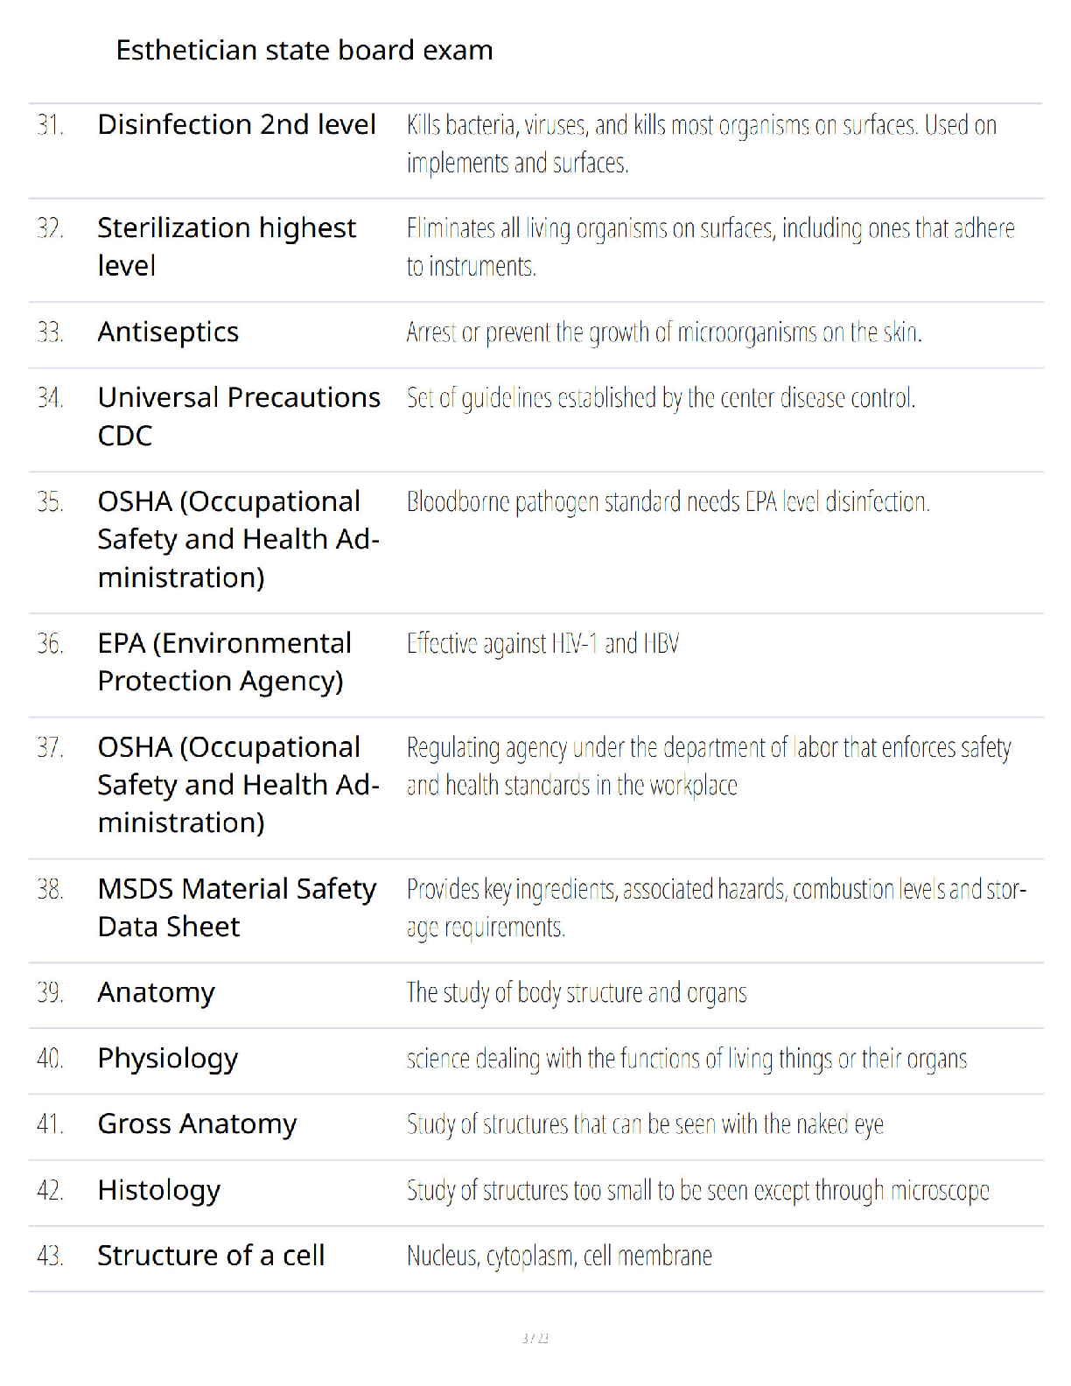Screen dimensions: 1071x1386
Task: Click the "Universal Precautions CDC" term
Action: coord(239,416)
